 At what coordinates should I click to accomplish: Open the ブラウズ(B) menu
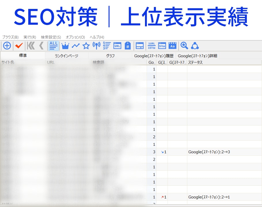[10, 37]
